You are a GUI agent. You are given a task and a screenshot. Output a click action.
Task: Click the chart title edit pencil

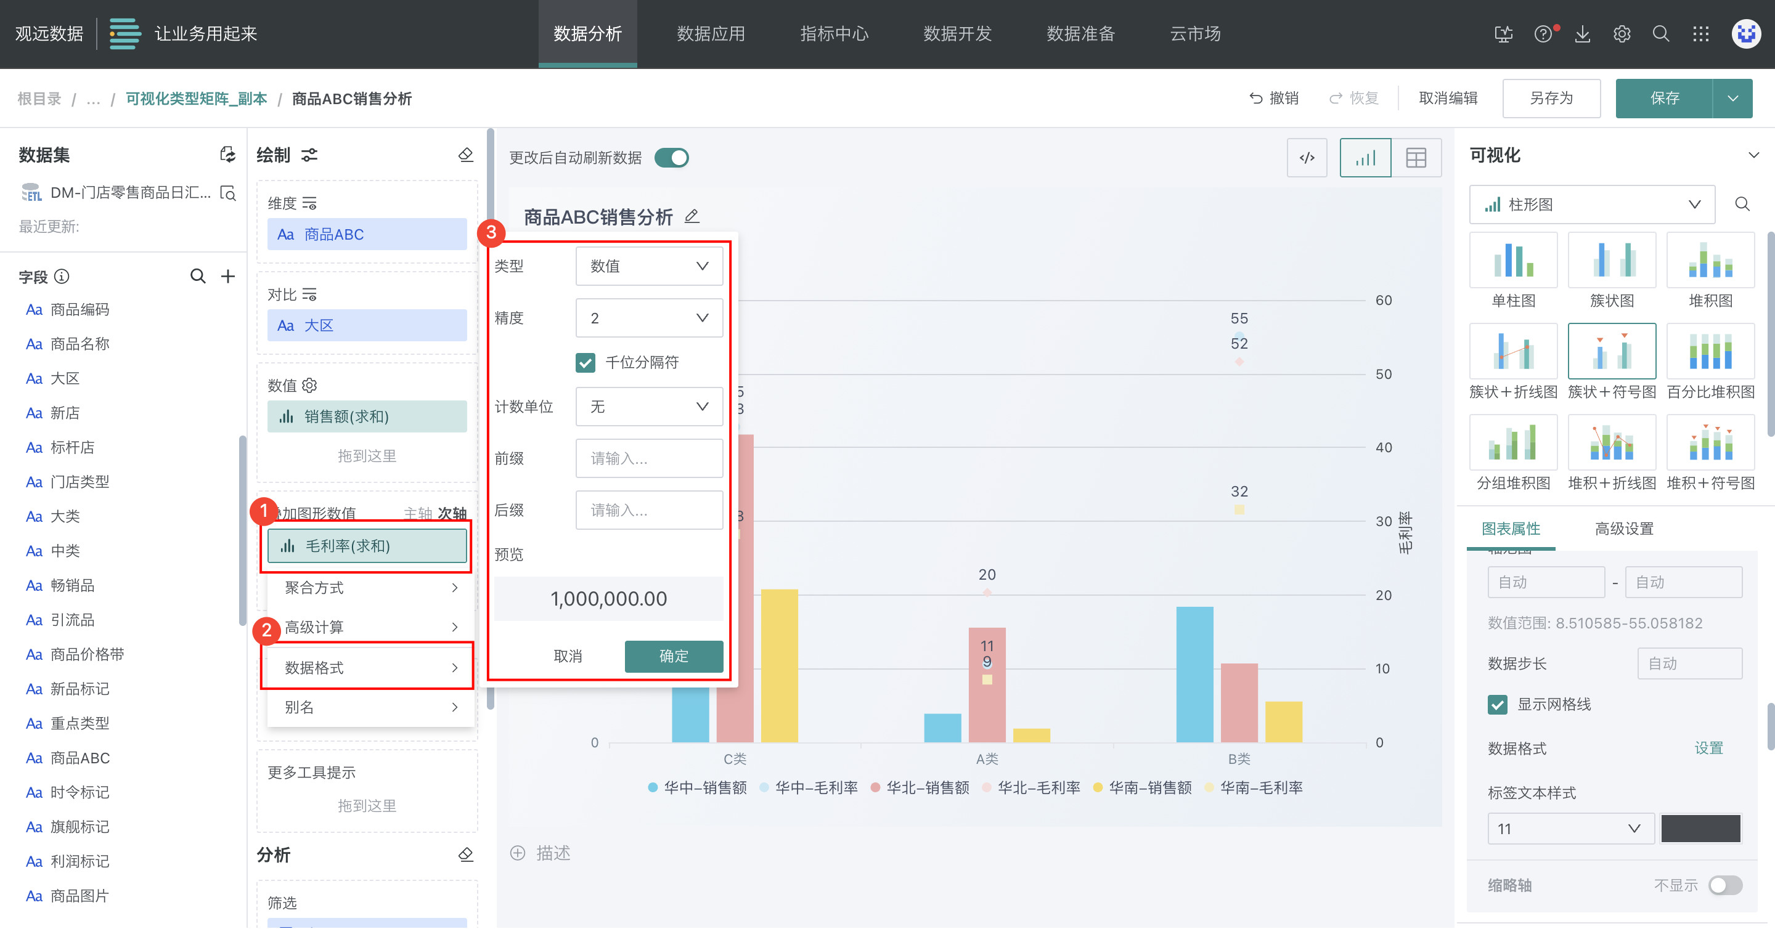click(x=692, y=216)
